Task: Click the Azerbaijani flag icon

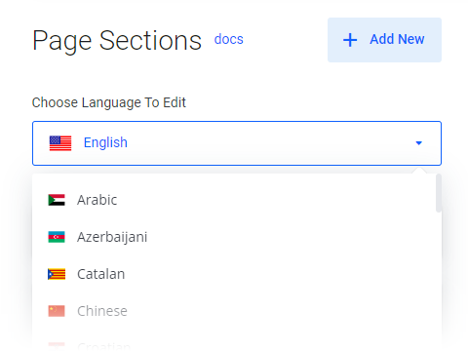Action: pos(57,237)
